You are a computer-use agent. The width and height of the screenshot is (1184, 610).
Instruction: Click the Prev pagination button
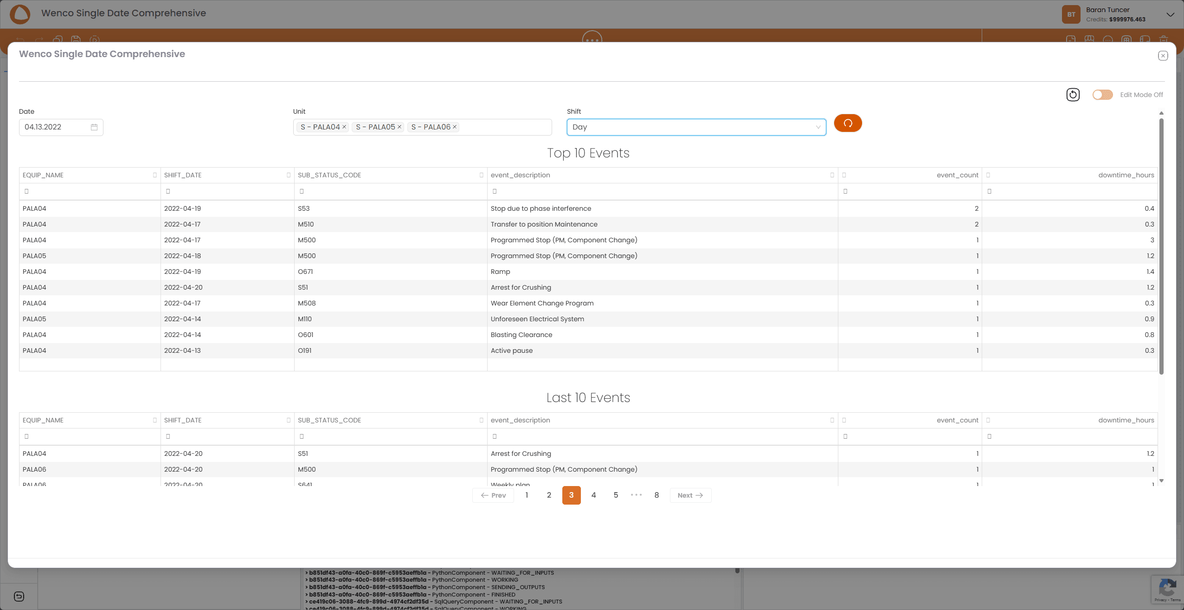point(493,495)
